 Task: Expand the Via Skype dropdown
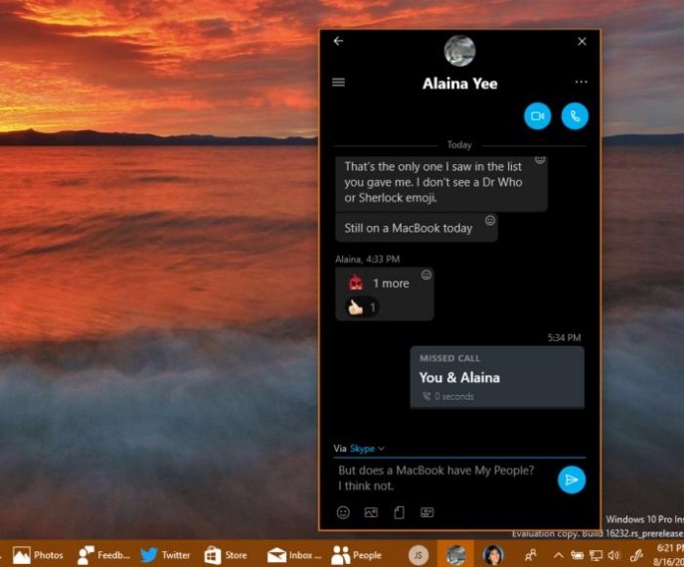point(367,449)
